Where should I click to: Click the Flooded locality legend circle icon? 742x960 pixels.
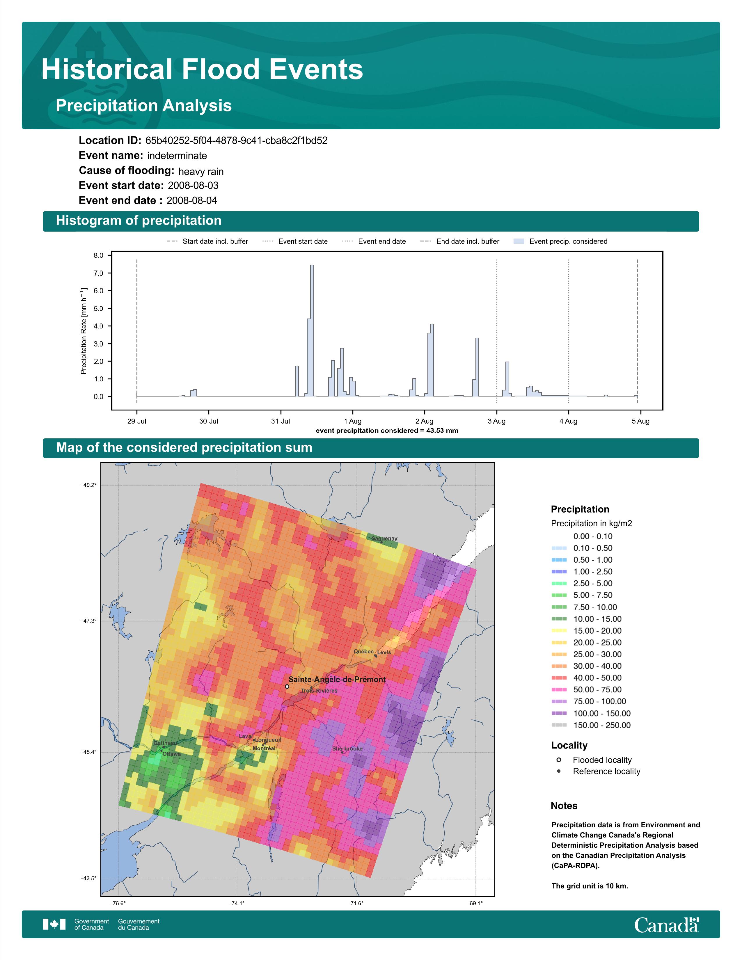pos(559,760)
